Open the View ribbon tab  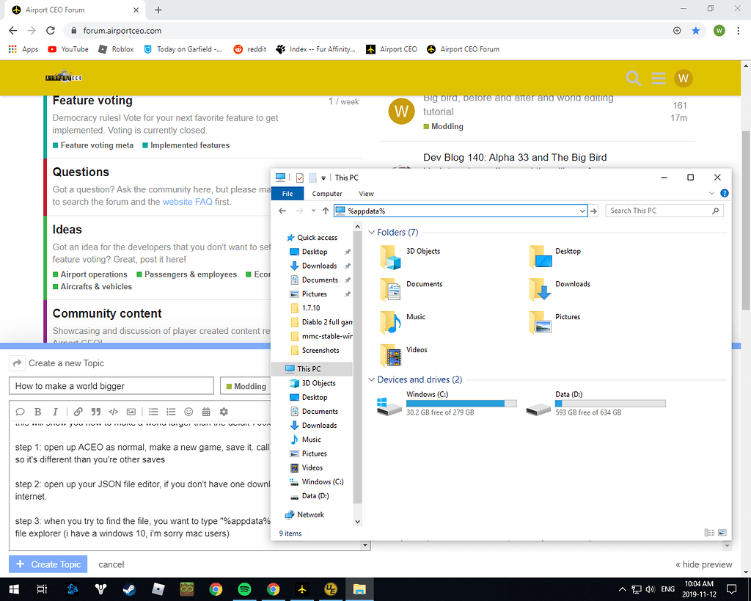[x=366, y=194]
